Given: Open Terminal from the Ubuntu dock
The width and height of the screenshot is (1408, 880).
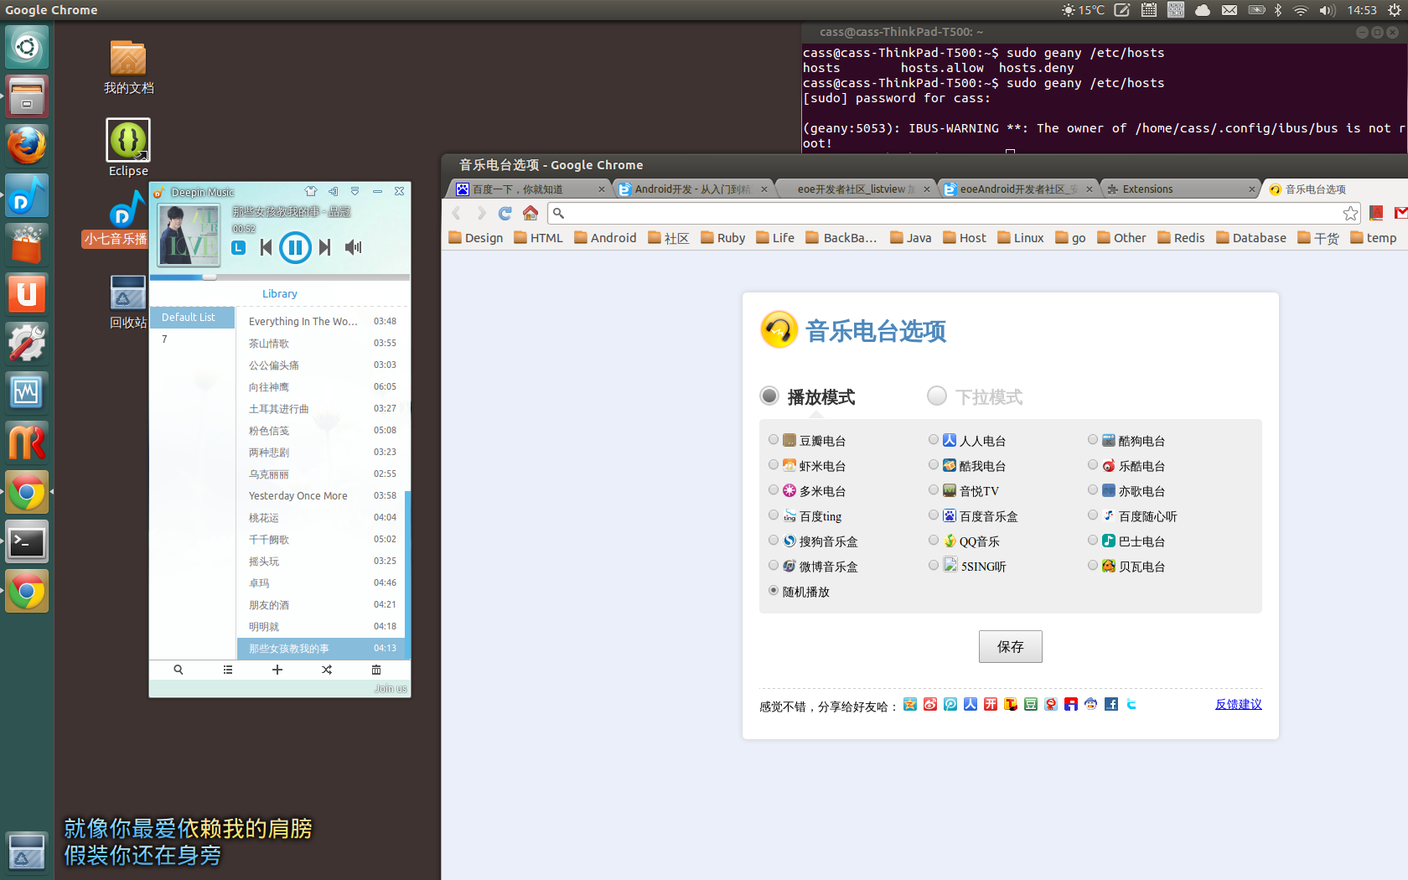Looking at the screenshot, I should [27, 542].
